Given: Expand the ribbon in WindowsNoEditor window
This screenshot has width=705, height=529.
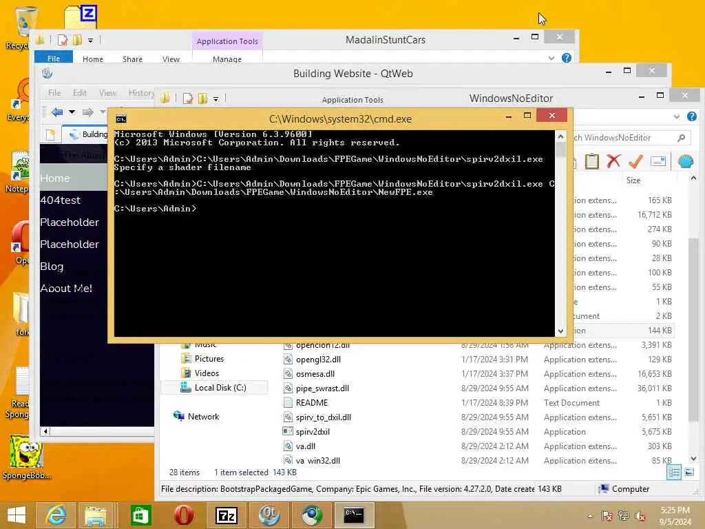Looking at the screenshot, I should point(676,117).
